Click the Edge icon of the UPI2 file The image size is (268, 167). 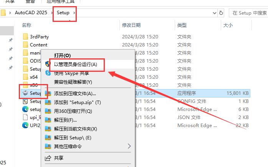point(25,125)
